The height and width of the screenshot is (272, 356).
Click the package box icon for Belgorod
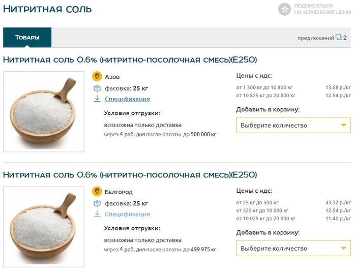pyautogui.click(x=97, y=203)
